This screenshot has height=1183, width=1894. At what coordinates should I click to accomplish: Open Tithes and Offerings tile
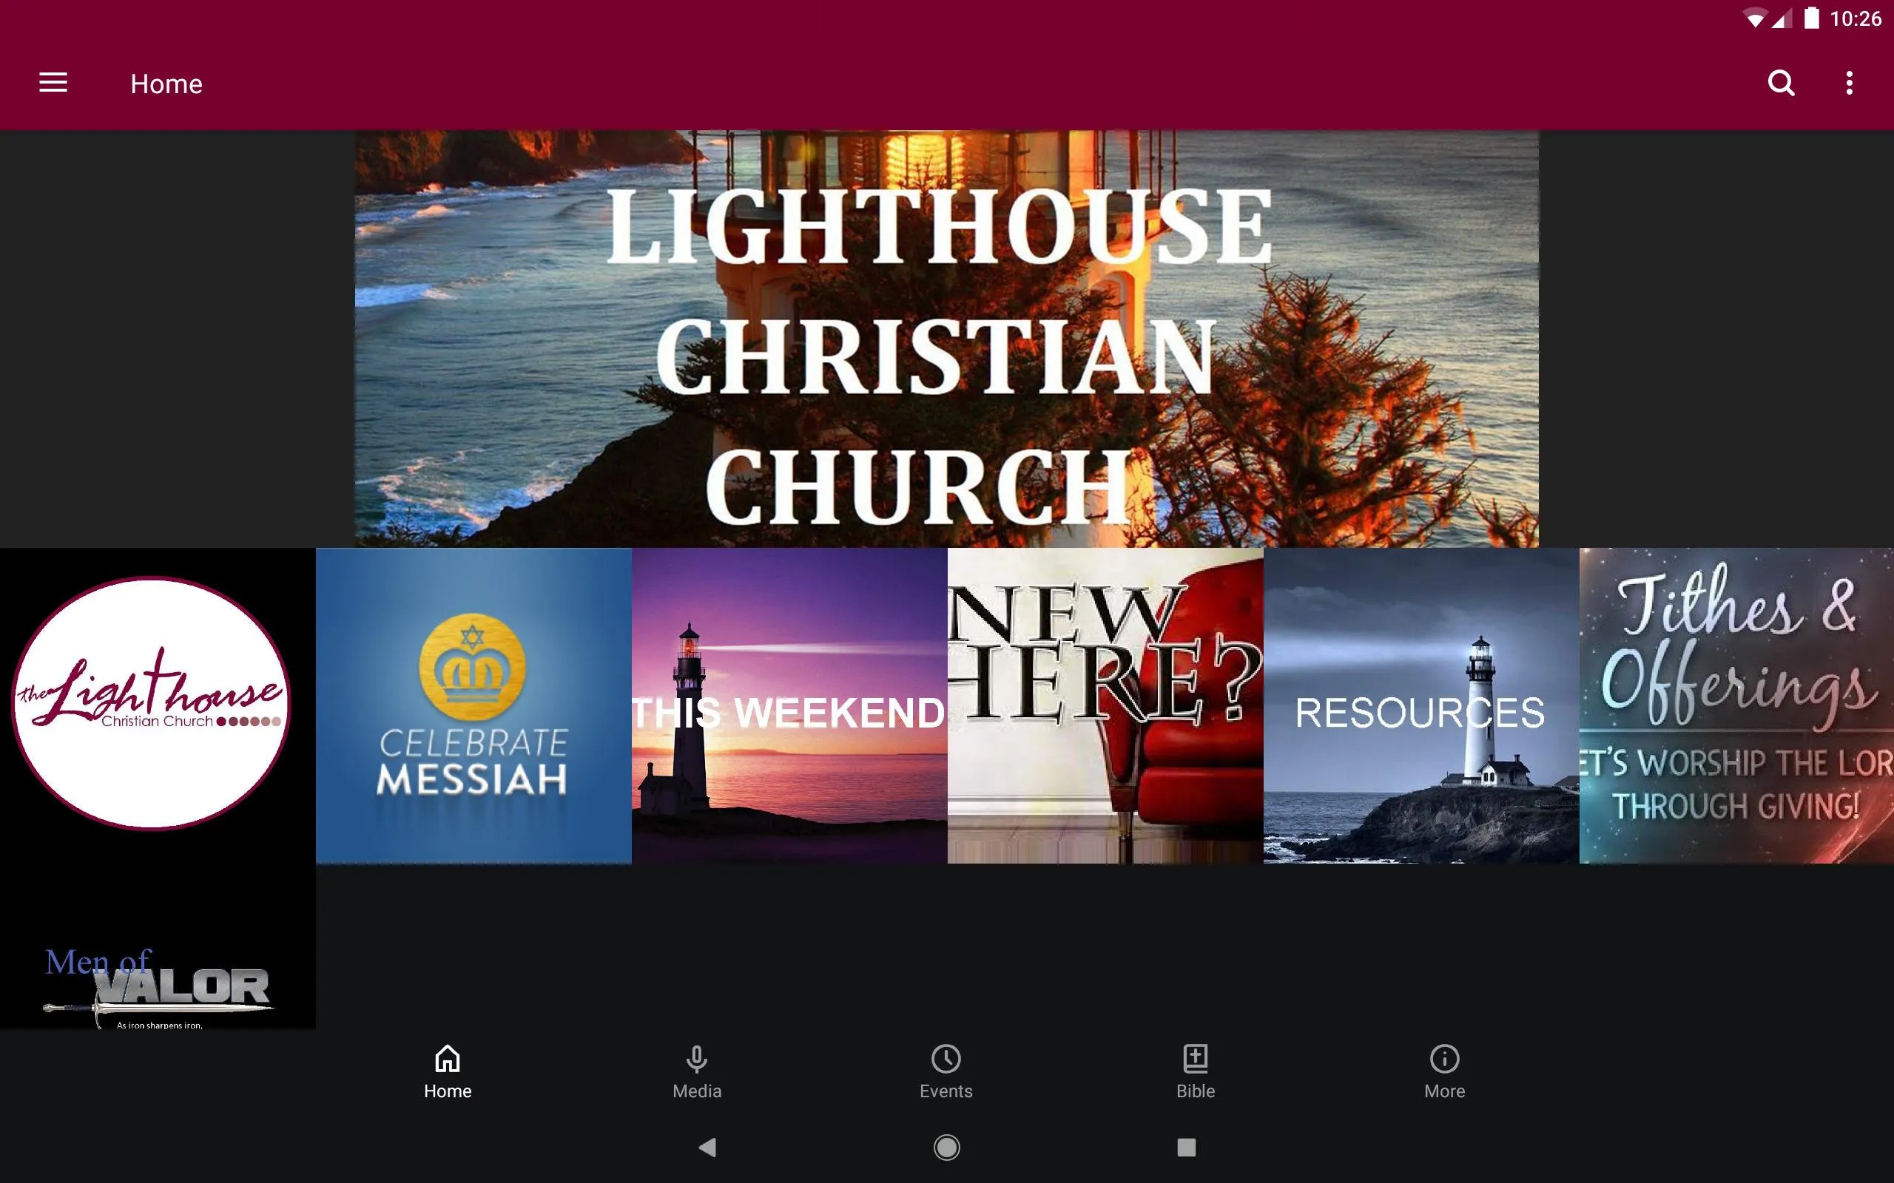pos(1736,706)
